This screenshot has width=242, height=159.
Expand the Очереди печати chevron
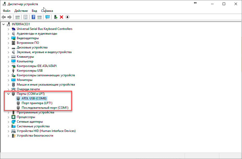click(9, 89)
